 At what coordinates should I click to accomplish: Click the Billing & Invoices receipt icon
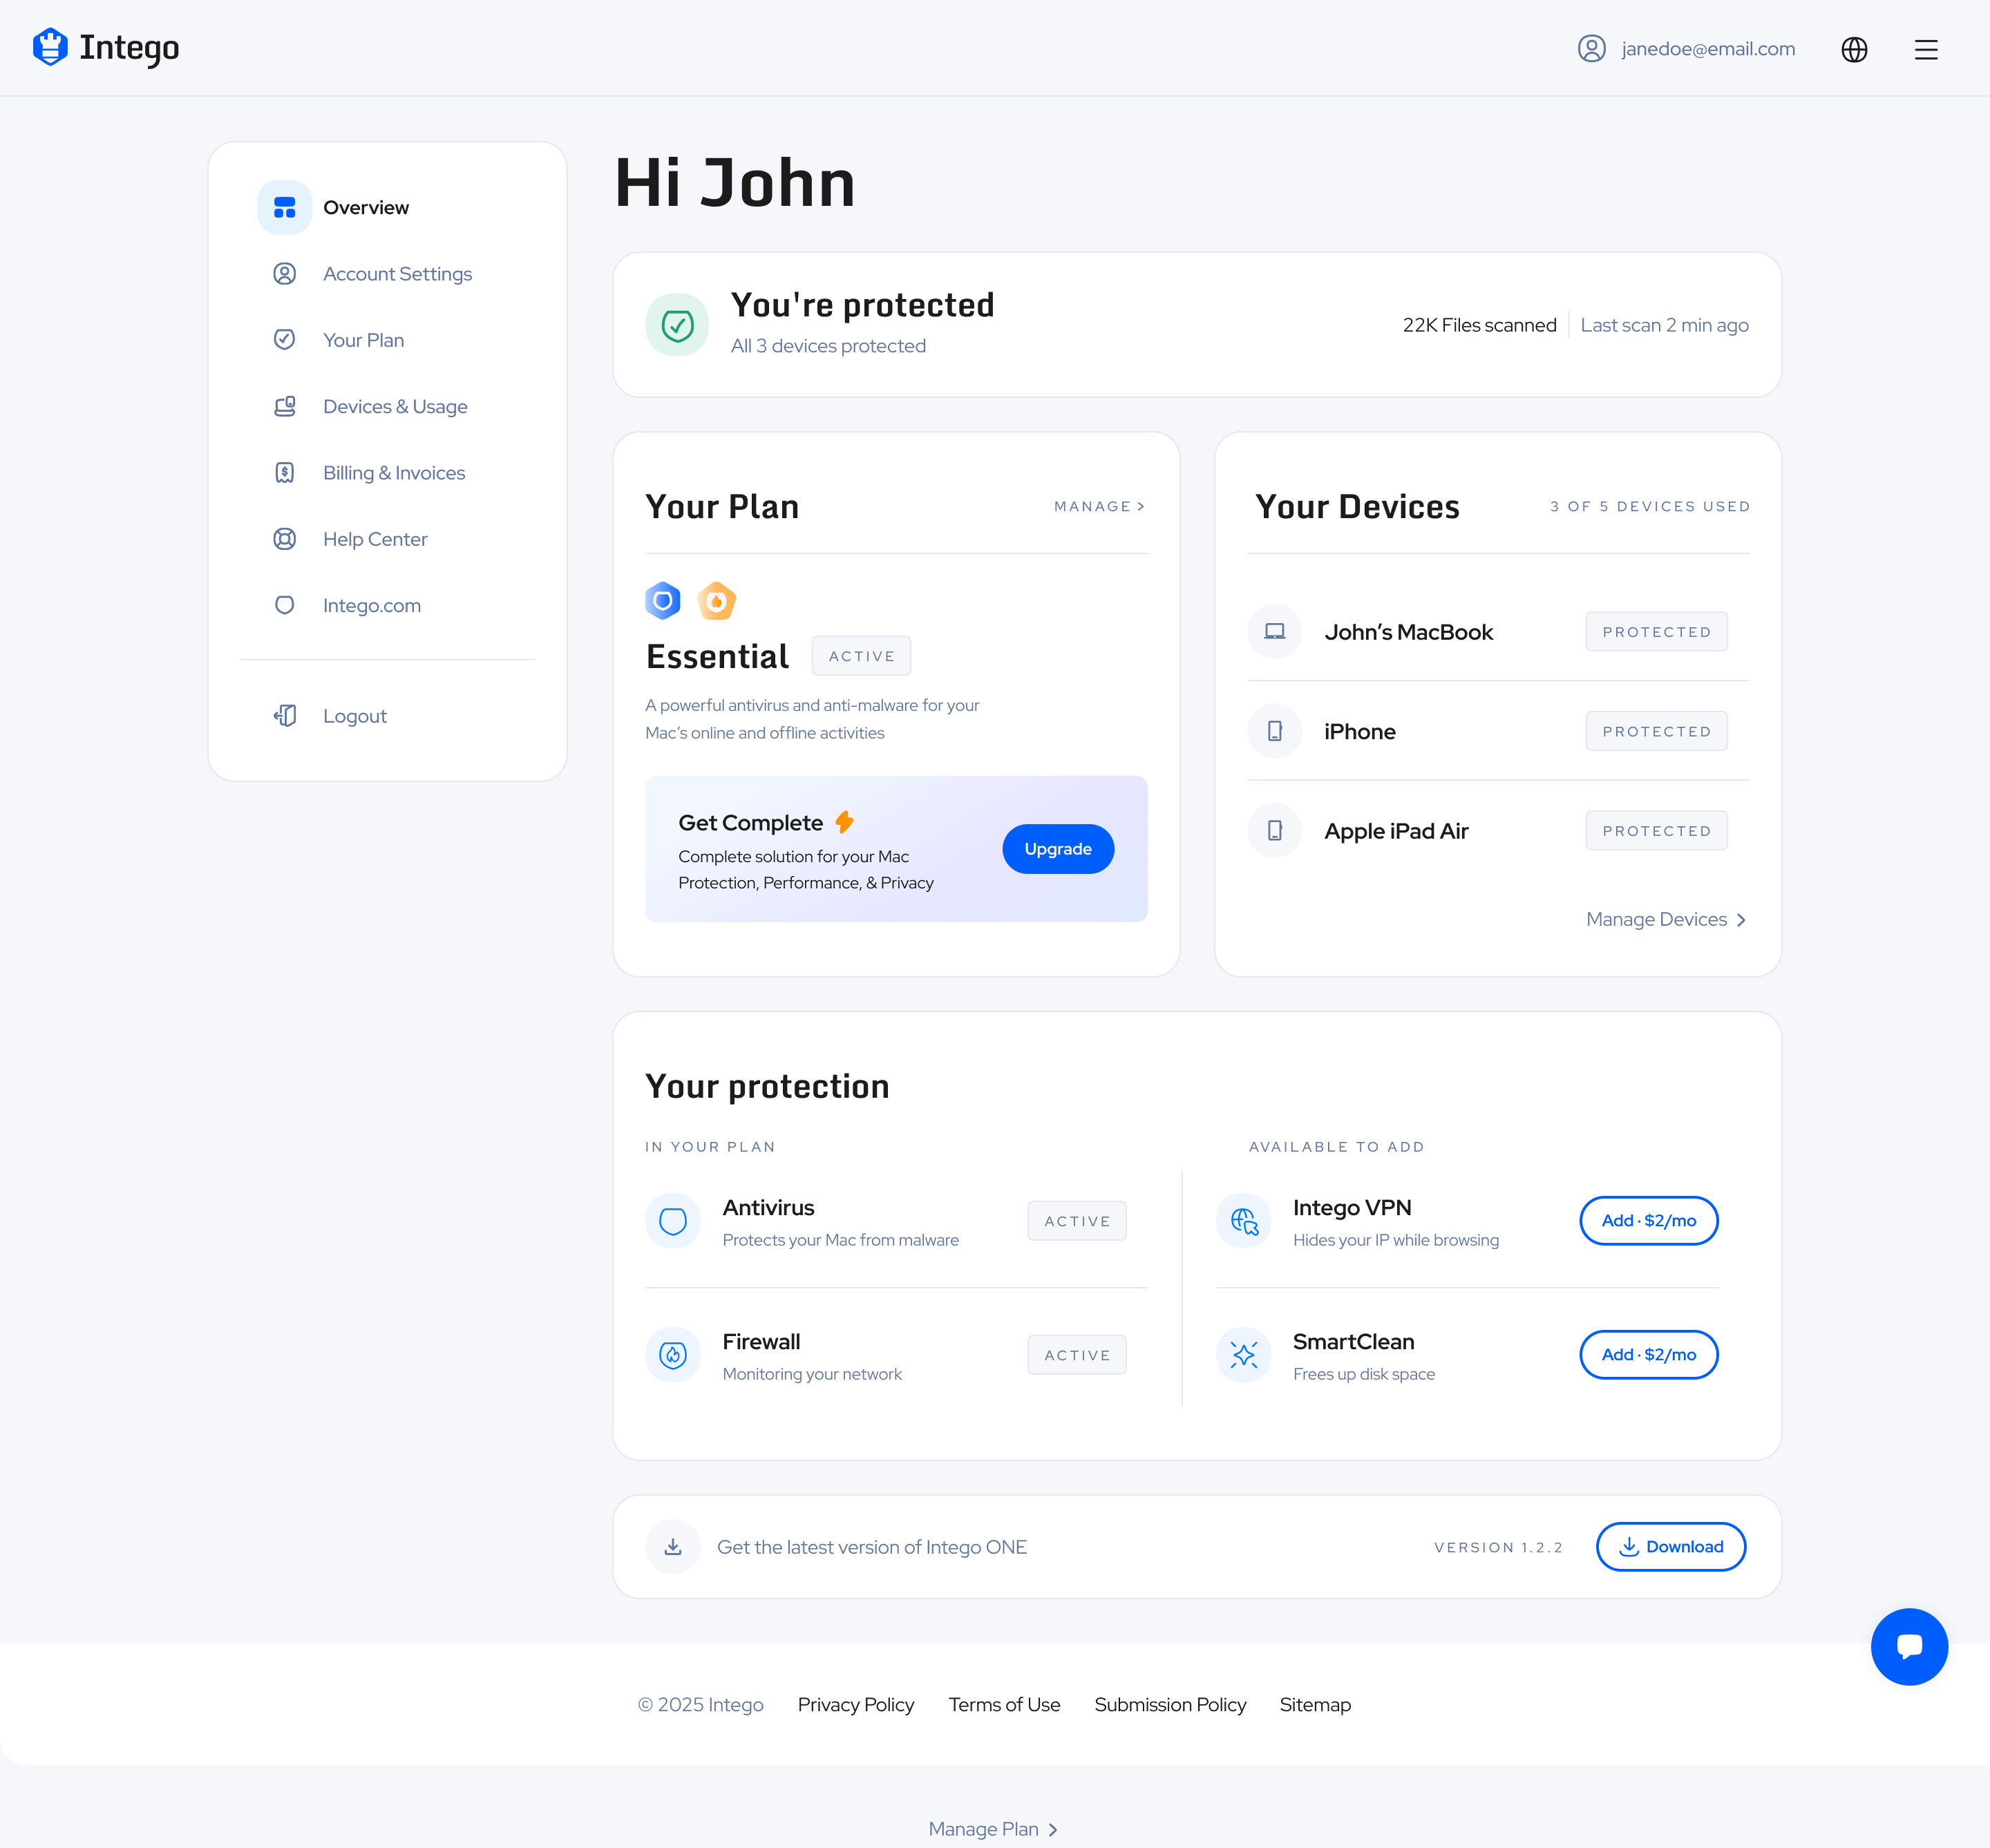[x=284, y=472]
